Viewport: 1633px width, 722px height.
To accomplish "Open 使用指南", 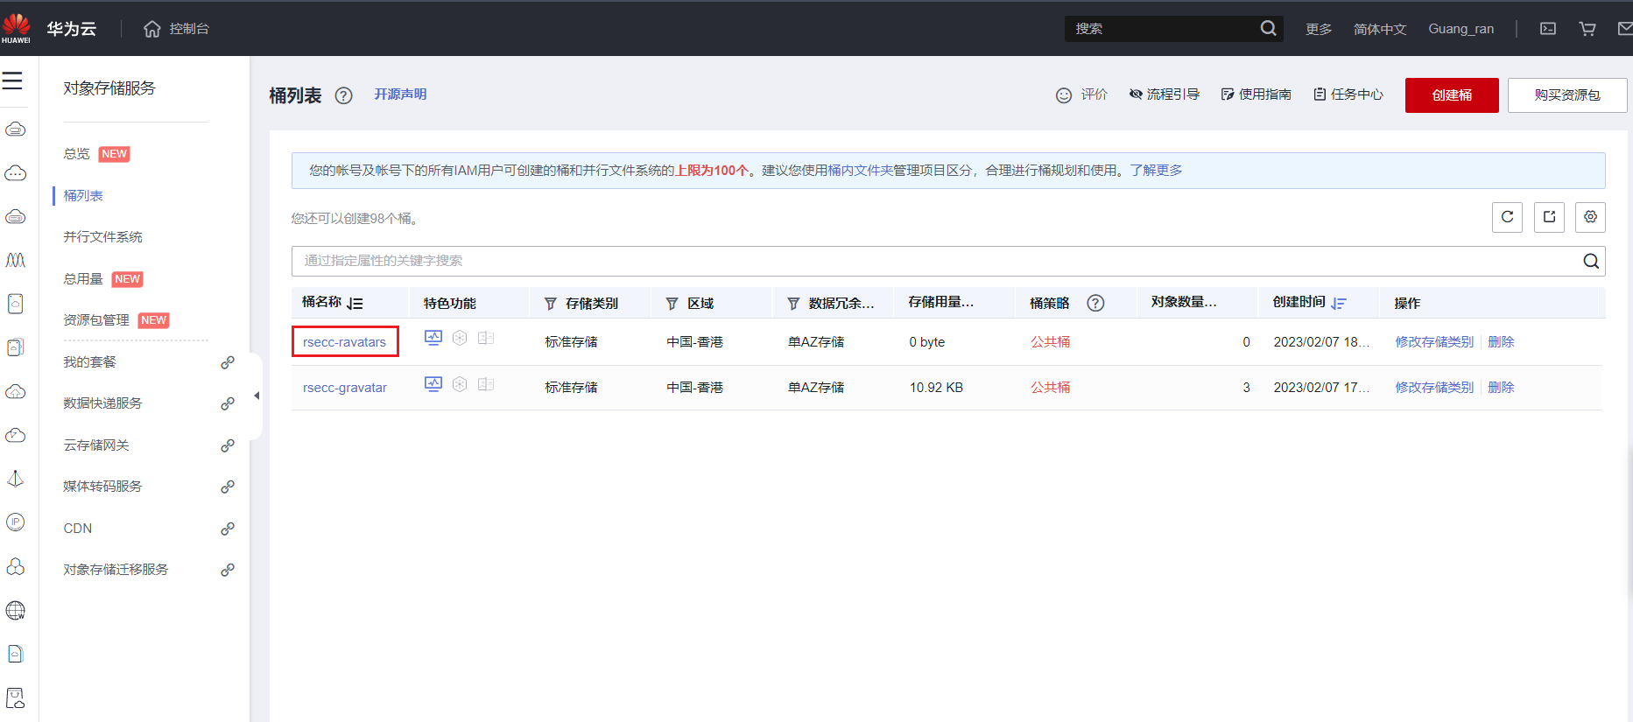I will click(1256, 95).
